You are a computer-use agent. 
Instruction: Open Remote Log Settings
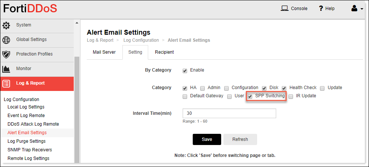coord(28,158)
